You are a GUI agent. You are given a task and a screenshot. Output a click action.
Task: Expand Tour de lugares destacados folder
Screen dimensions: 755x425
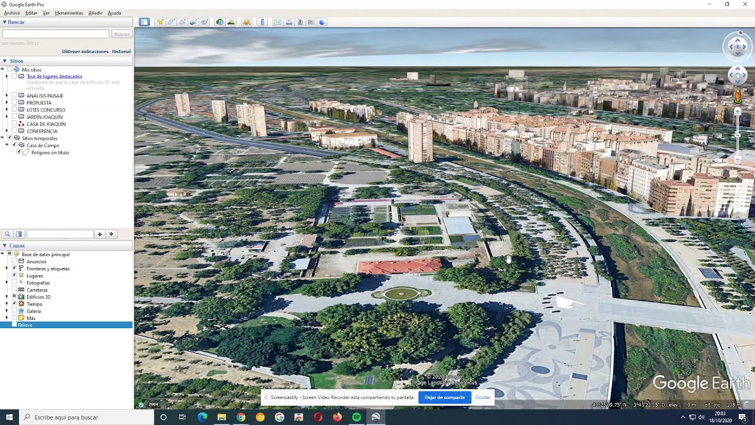click(7, 76)
